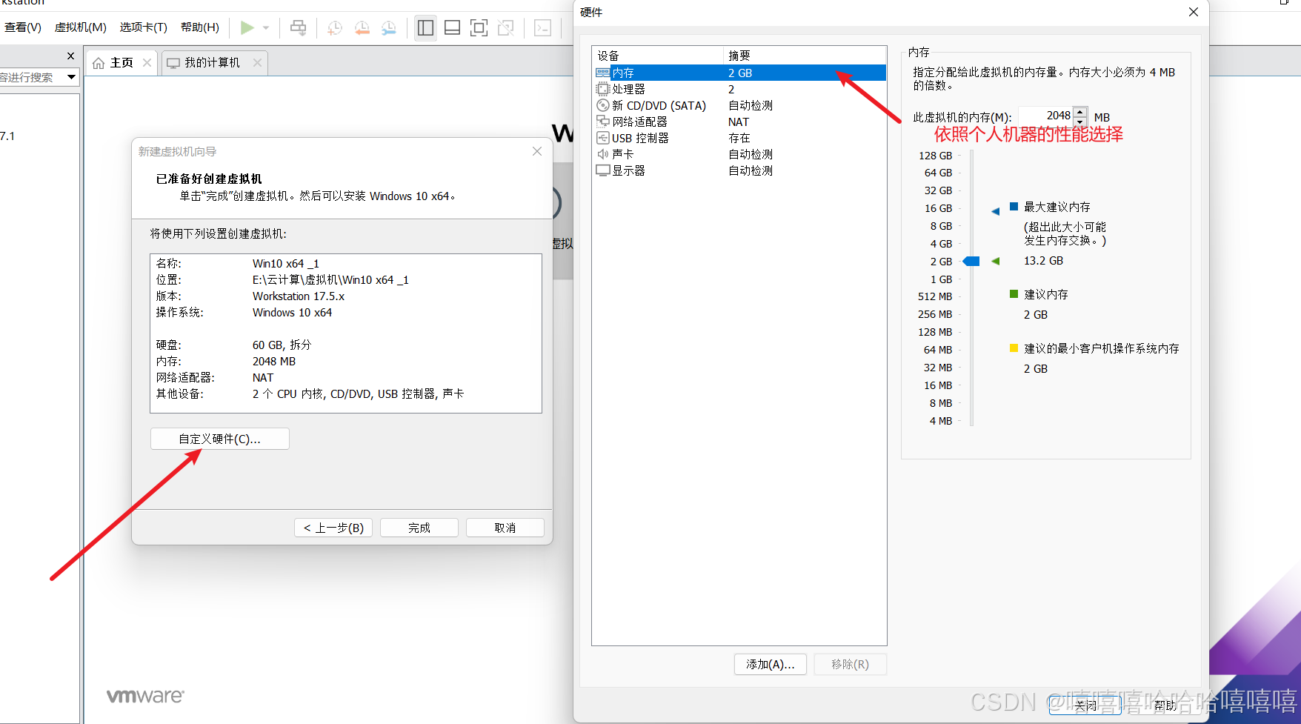Select the 声卡 device row

tap(740, 154)
